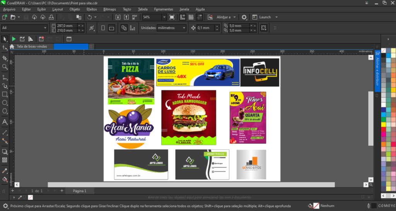This screenshot has width=396, height=211.
Task: Open the Unidades milímetros dropdown
Action: [184, 28]
